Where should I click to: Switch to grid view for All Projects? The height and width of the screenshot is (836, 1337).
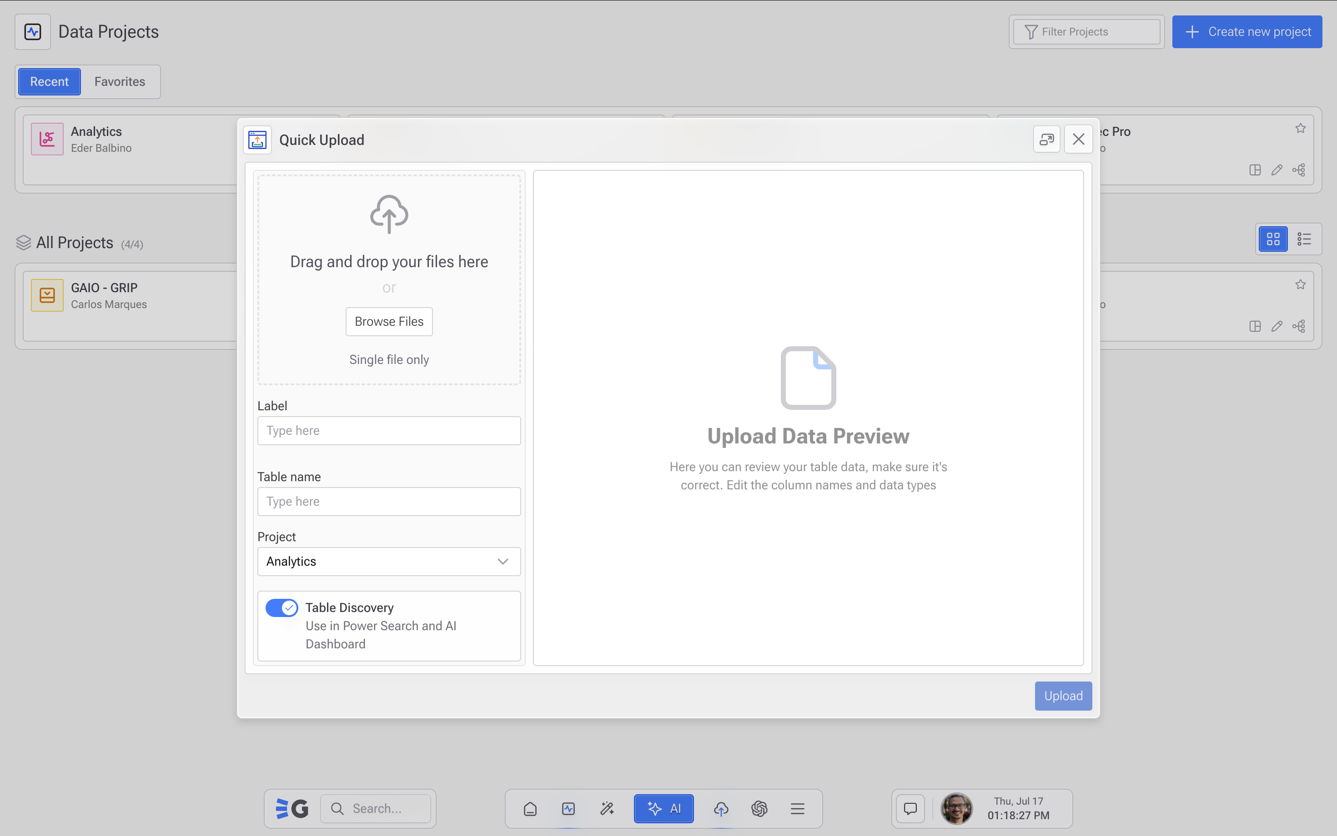click(1273, 239)
